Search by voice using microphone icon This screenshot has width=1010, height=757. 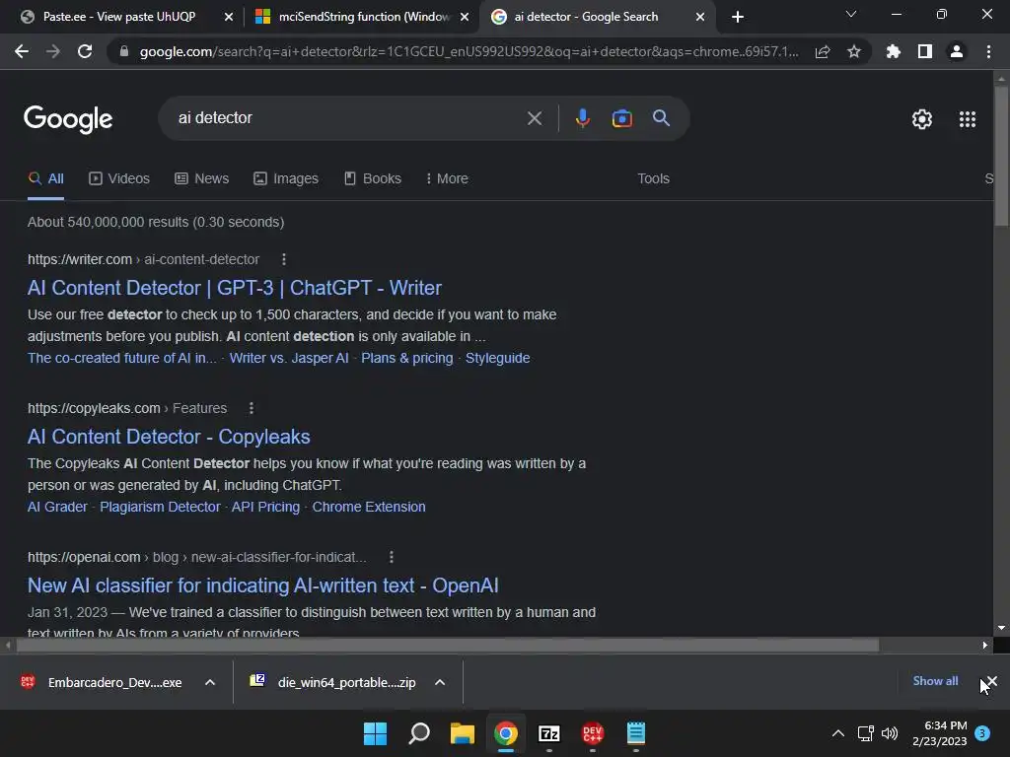(582, 118)
